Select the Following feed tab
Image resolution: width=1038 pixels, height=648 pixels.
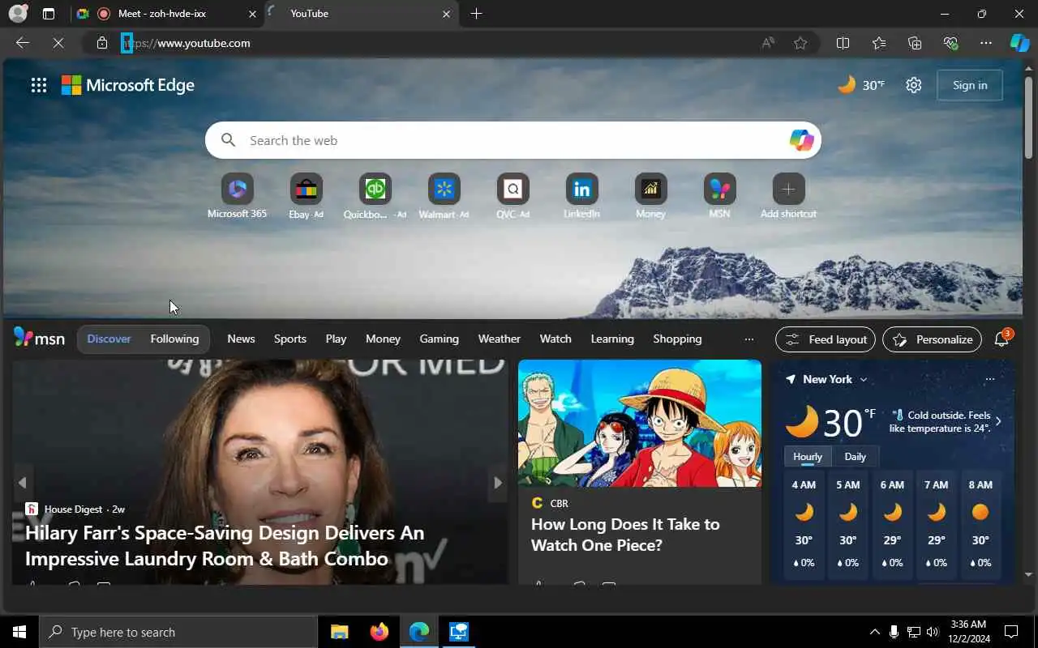[174, 339]
